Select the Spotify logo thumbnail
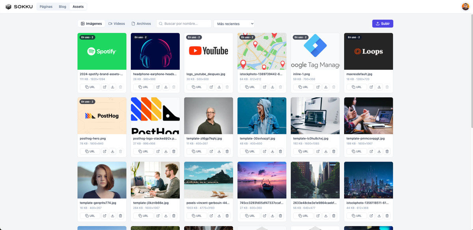Image resolution: width=473 pixels, height=230 pixels. tap(102, 51)
